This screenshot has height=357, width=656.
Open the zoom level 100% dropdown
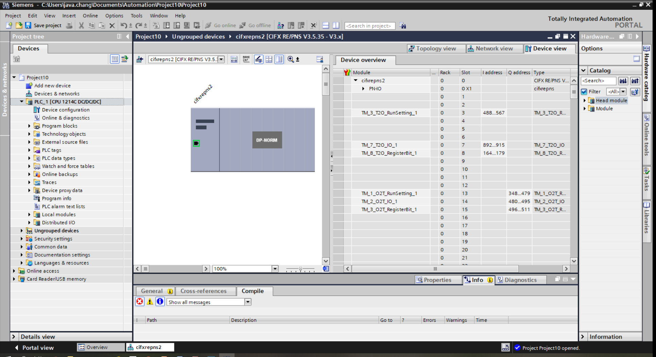275,269
